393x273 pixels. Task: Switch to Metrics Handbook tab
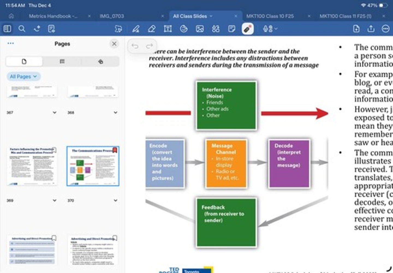tap(53, 16)
